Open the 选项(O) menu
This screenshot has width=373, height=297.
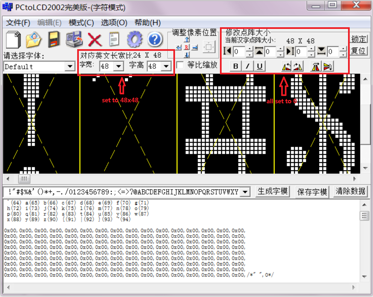[114, 23]
